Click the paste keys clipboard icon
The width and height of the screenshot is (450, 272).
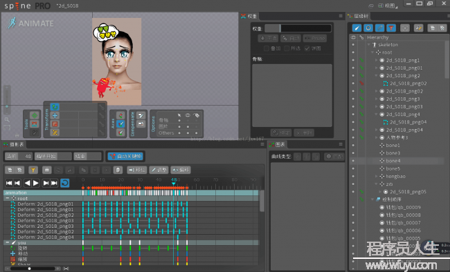[x=118, y=170]
